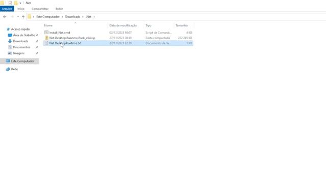Click the Documentos icon in sidebar

tap(10, 47)
